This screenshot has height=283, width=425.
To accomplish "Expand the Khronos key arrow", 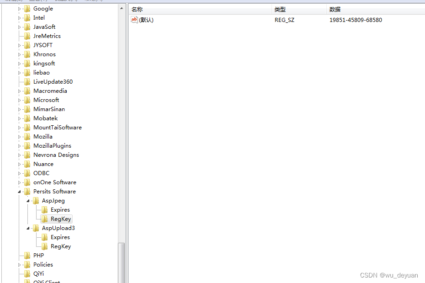I will point(19,54).
